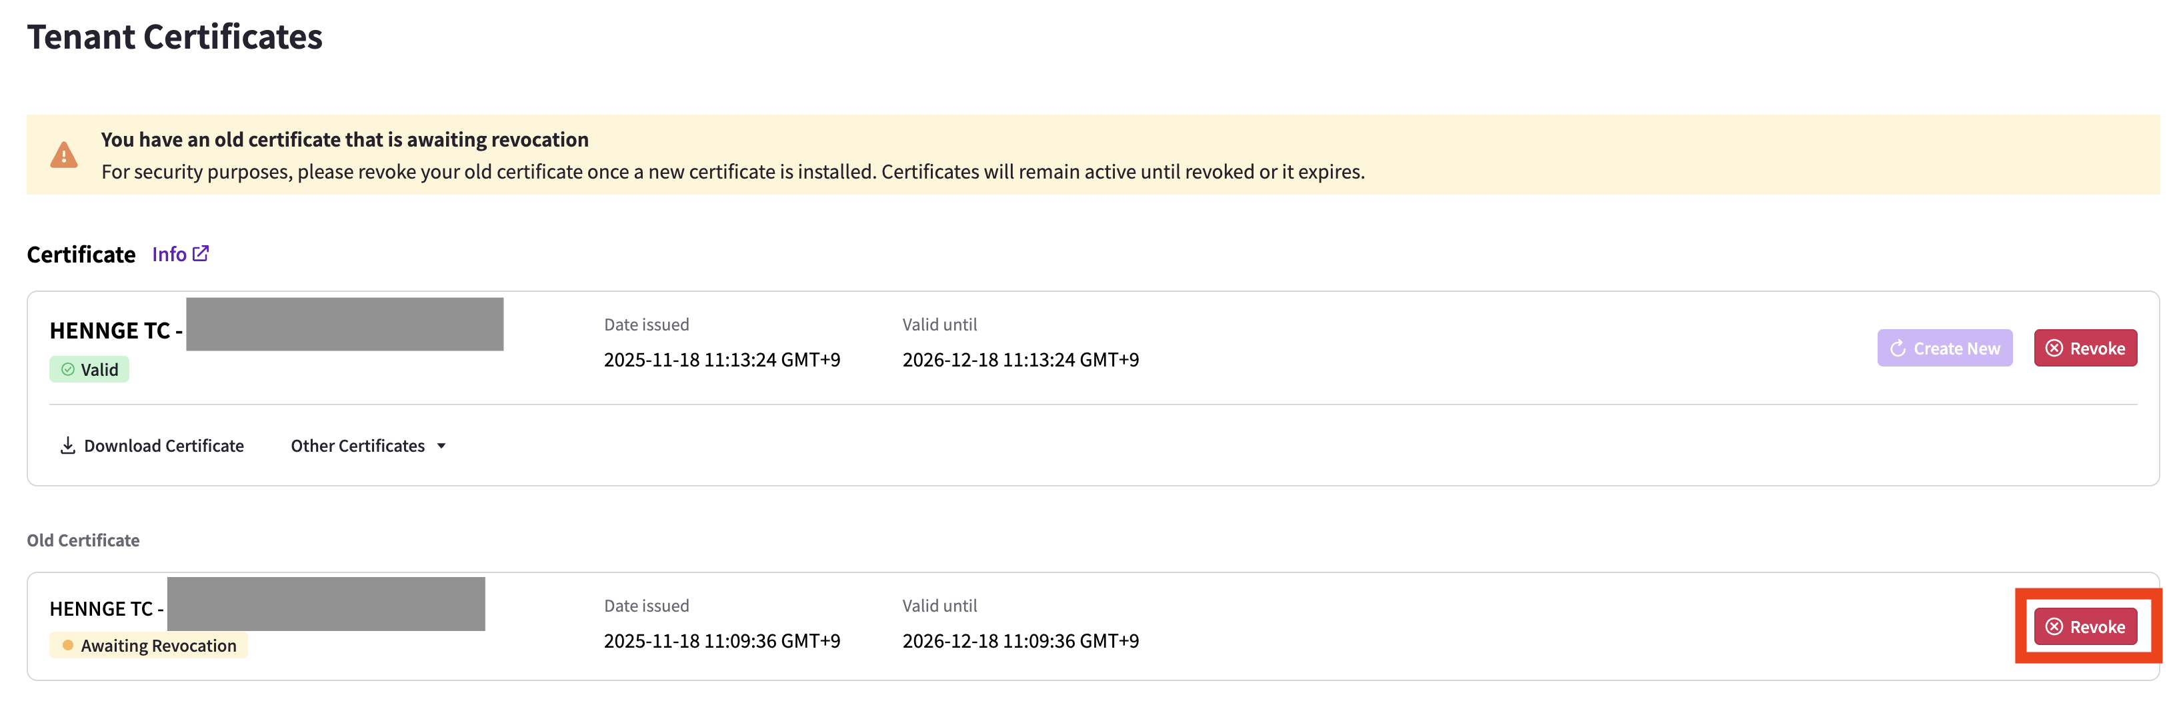Click the HENNGE TC name of the valid certificate
2183x709 pixels.
click(x=116, y=331)
